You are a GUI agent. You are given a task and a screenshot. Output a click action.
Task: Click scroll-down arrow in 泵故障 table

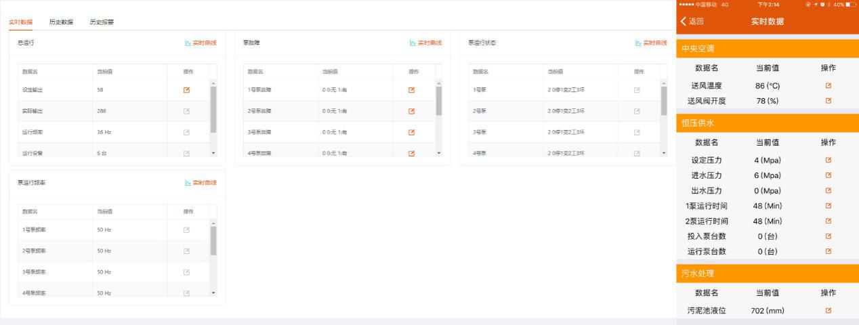click(x=438, y=153)
